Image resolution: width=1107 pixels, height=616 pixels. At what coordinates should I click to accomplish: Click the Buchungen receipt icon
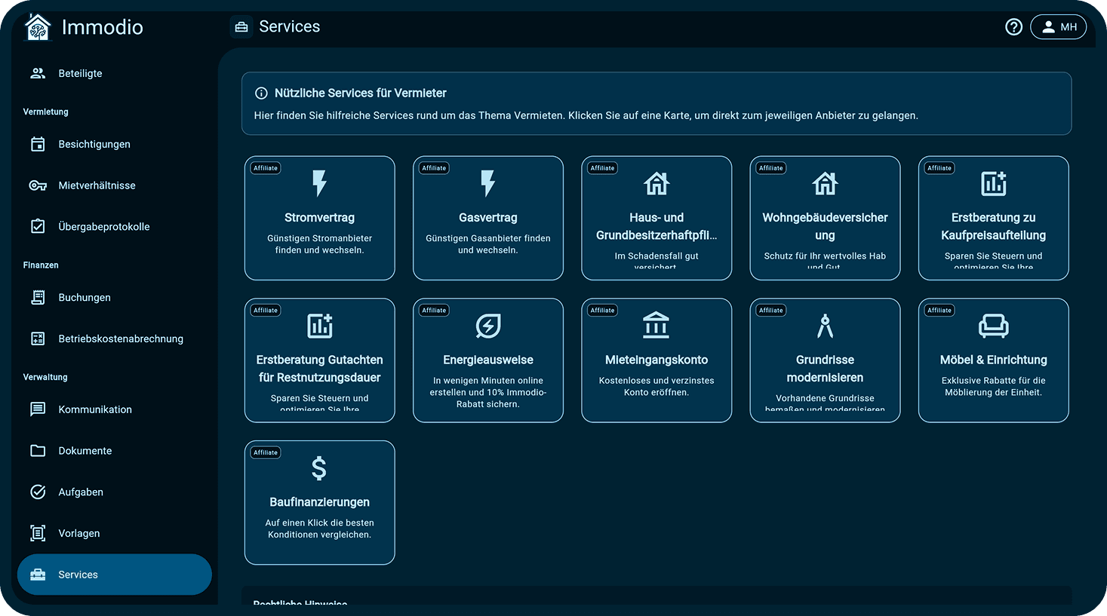(38, 297)
